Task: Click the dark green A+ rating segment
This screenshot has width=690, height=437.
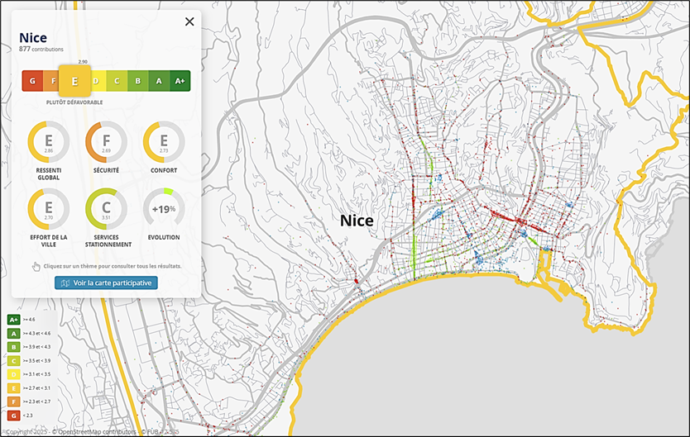Action: (180, 81)
